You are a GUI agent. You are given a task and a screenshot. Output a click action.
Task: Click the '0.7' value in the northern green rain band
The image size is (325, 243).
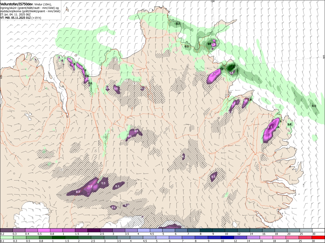pos(178,24)
